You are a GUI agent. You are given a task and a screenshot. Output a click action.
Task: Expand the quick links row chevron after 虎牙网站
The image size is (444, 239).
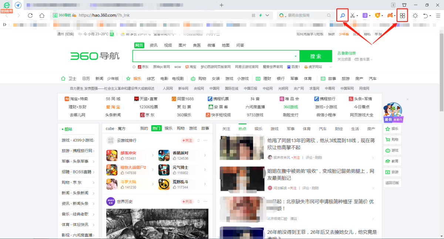click(x=330, y=67)
